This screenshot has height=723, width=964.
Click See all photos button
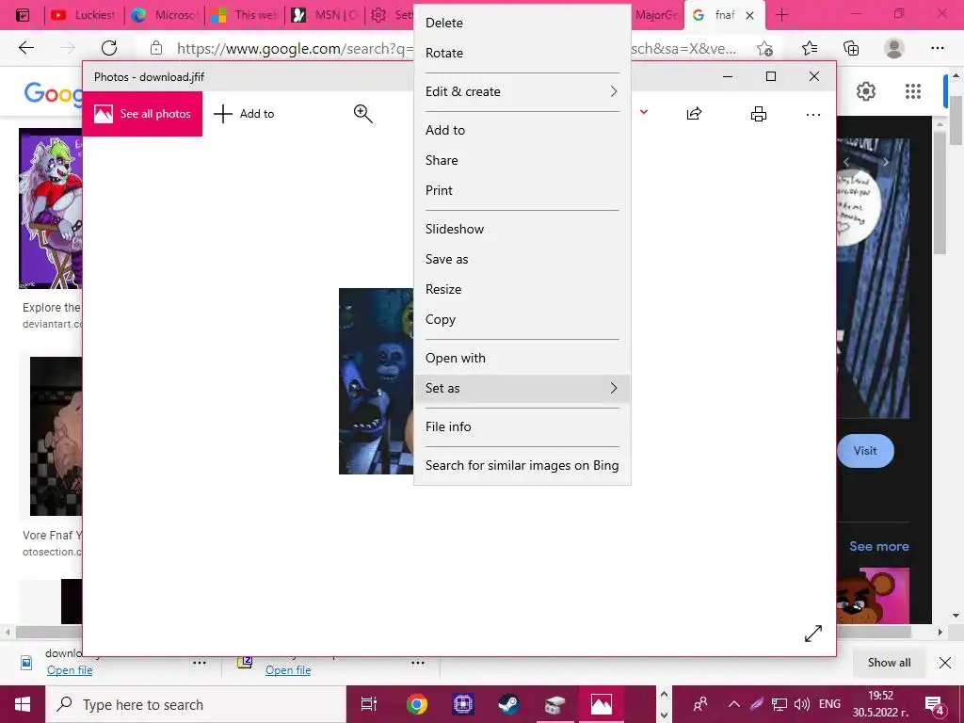(x=142, y=114)
